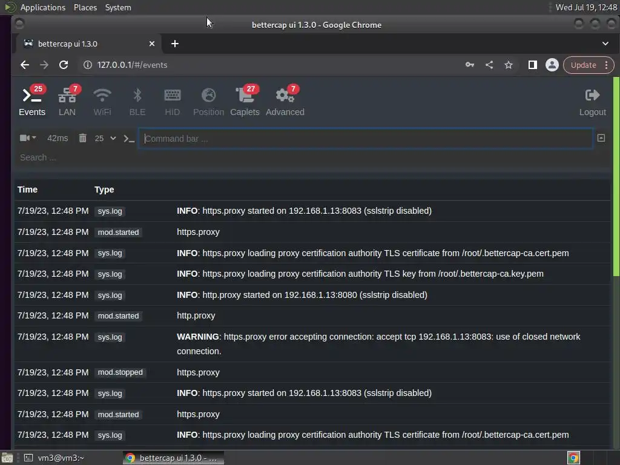Open Chrome three-dot menu

click(606, 65)
